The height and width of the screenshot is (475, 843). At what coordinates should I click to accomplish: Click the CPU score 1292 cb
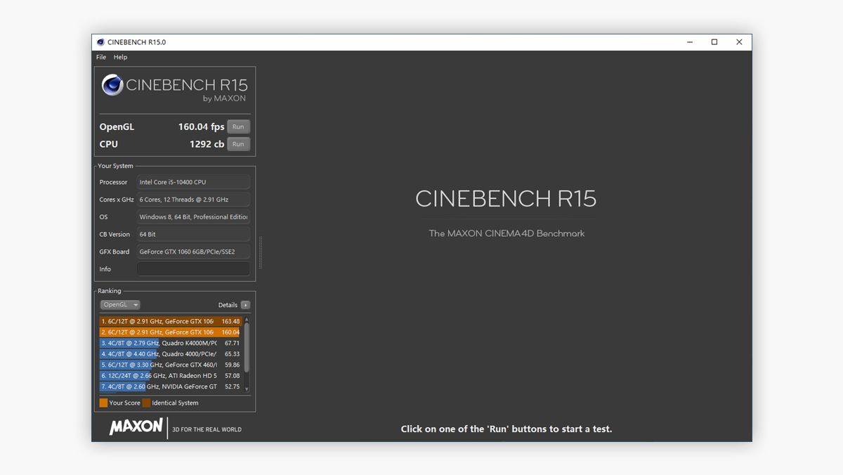(207, 144)
